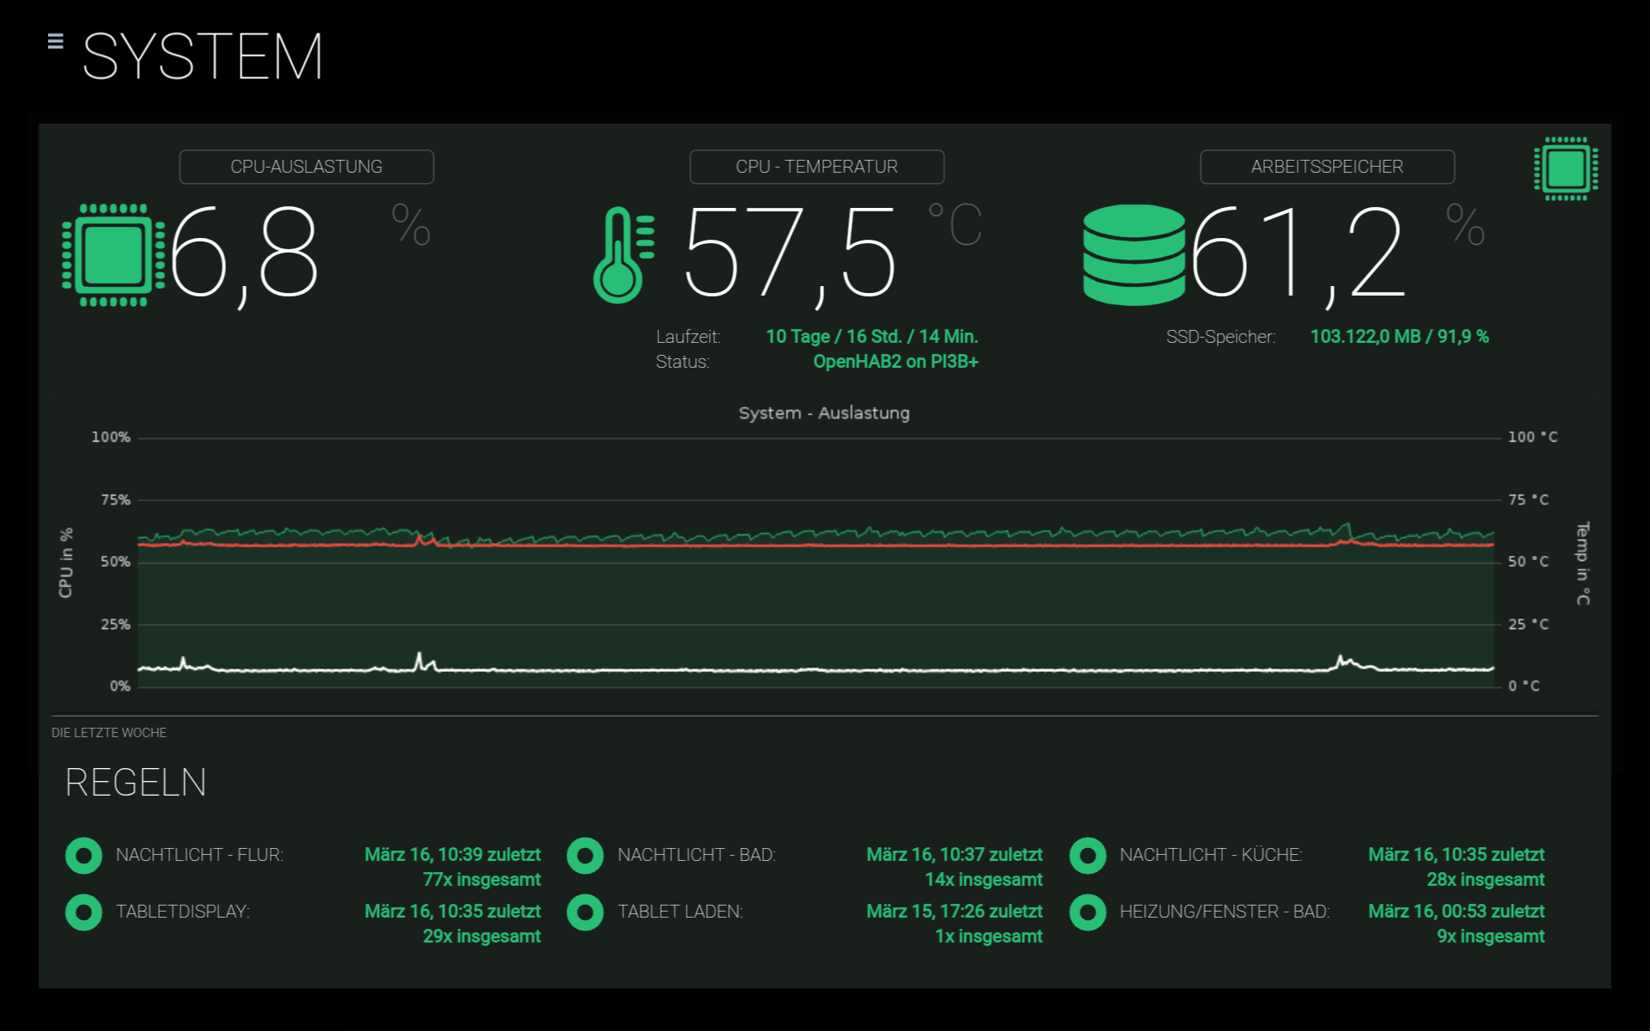Click the OpenHAB2 on PI3B+ status link

click(895, 361)
